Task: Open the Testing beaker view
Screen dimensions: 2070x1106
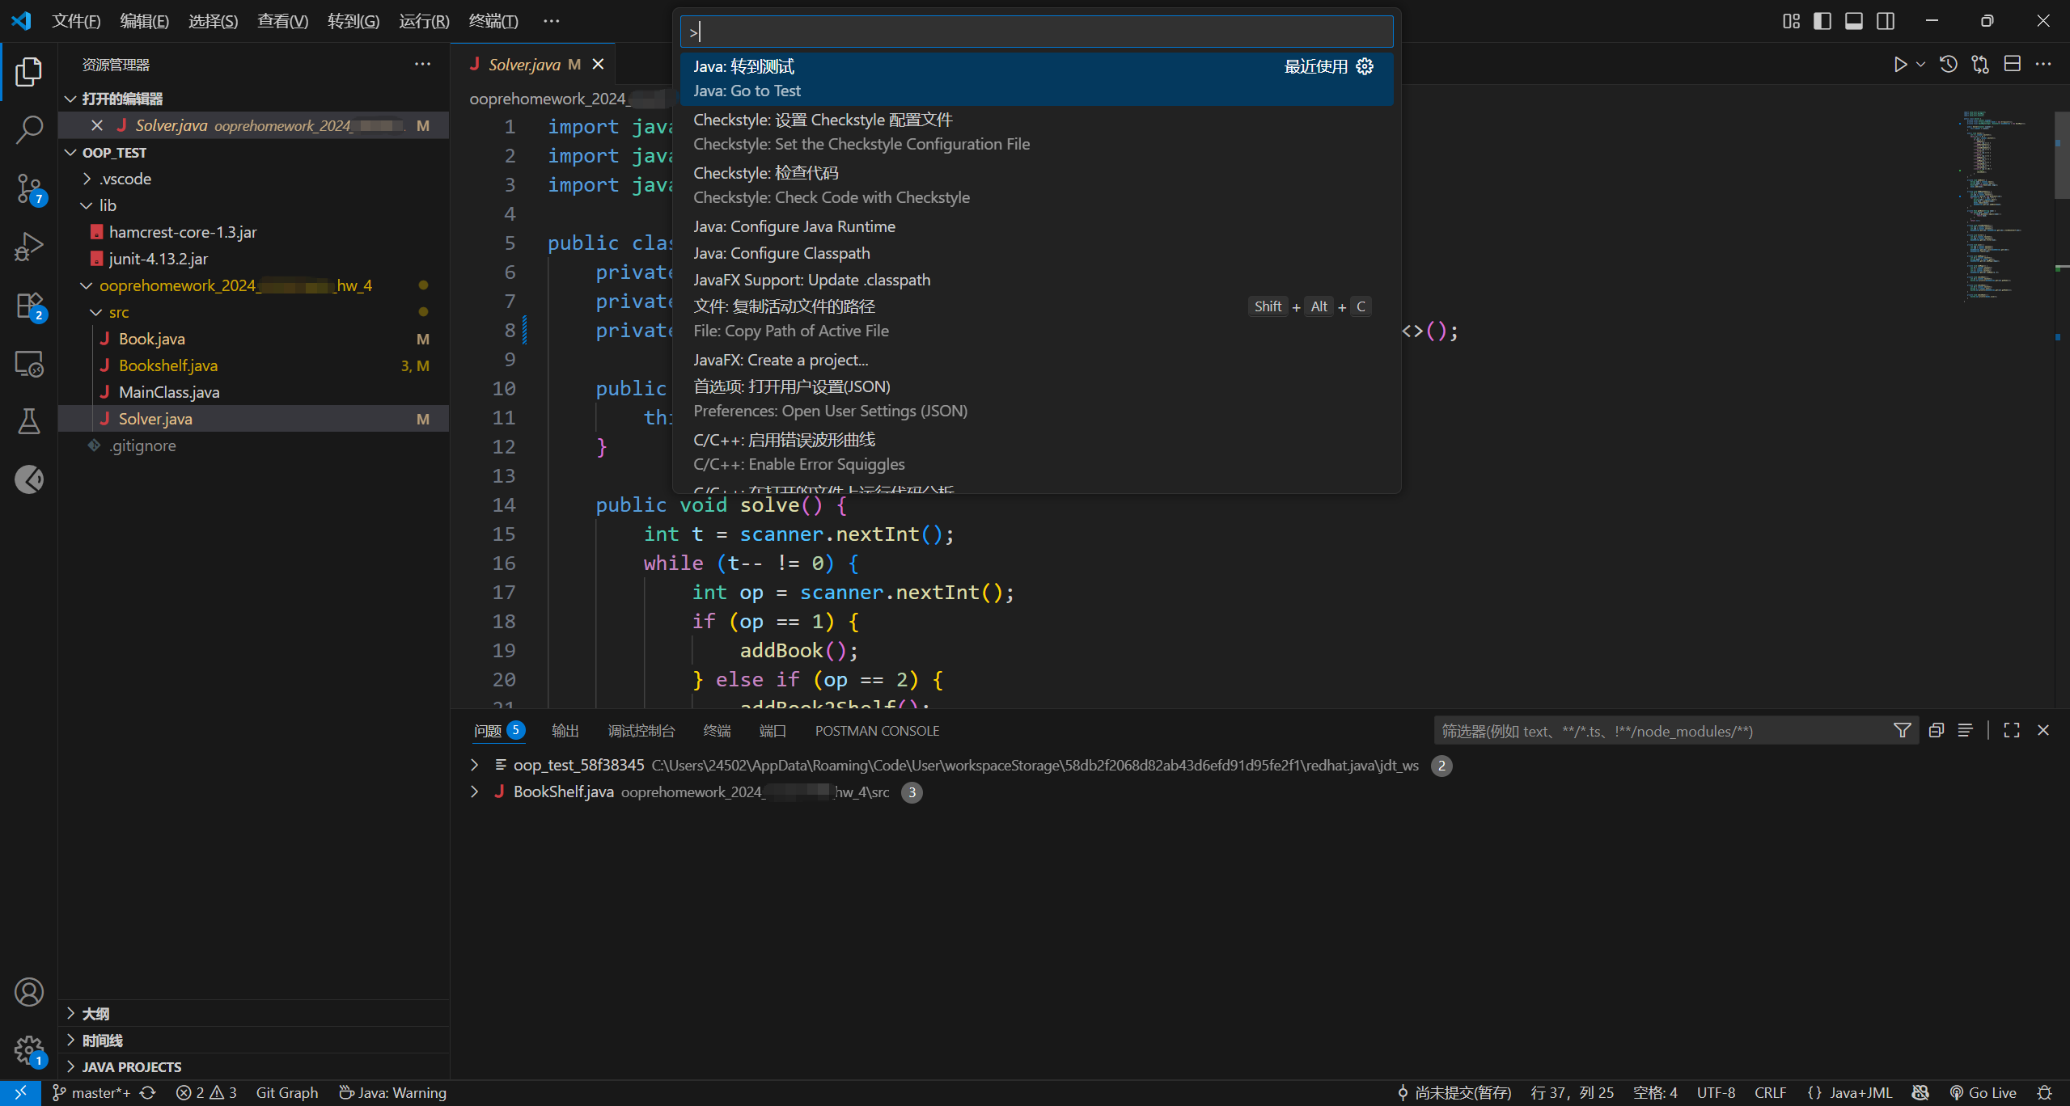Action: (x=29, y=421)
